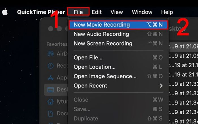Image resolution: width=198 pixels, height=124 pixels.
Task: Open the Help menu
Action: [x=167, y=12]
